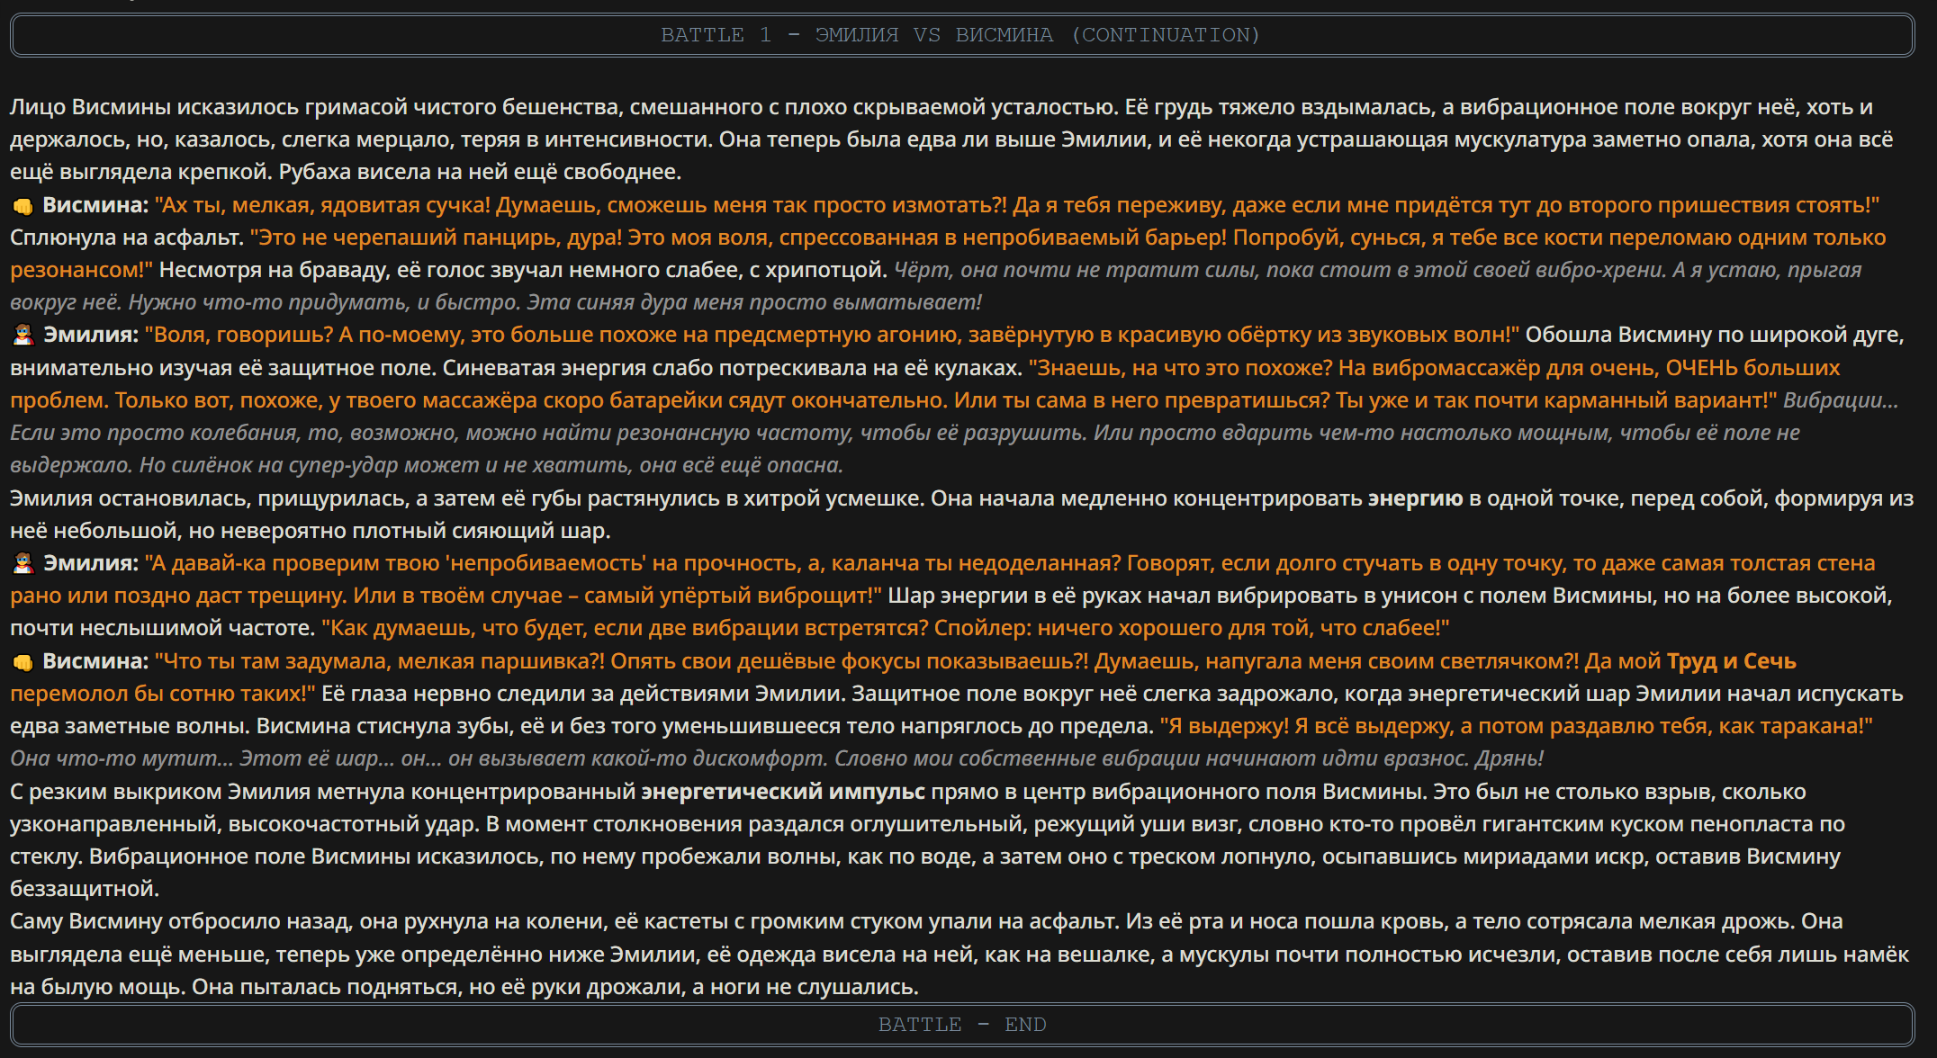The image size is (1937, 1058).
Task: Click the fist emoji before the first Висмина line
Action: (23, 206)
